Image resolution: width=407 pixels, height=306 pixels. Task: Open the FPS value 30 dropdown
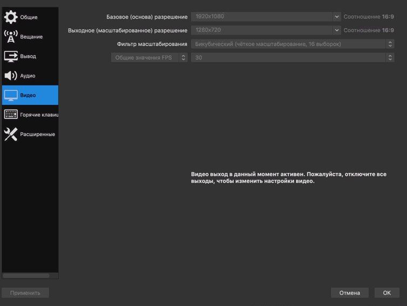tap(293, 57)
